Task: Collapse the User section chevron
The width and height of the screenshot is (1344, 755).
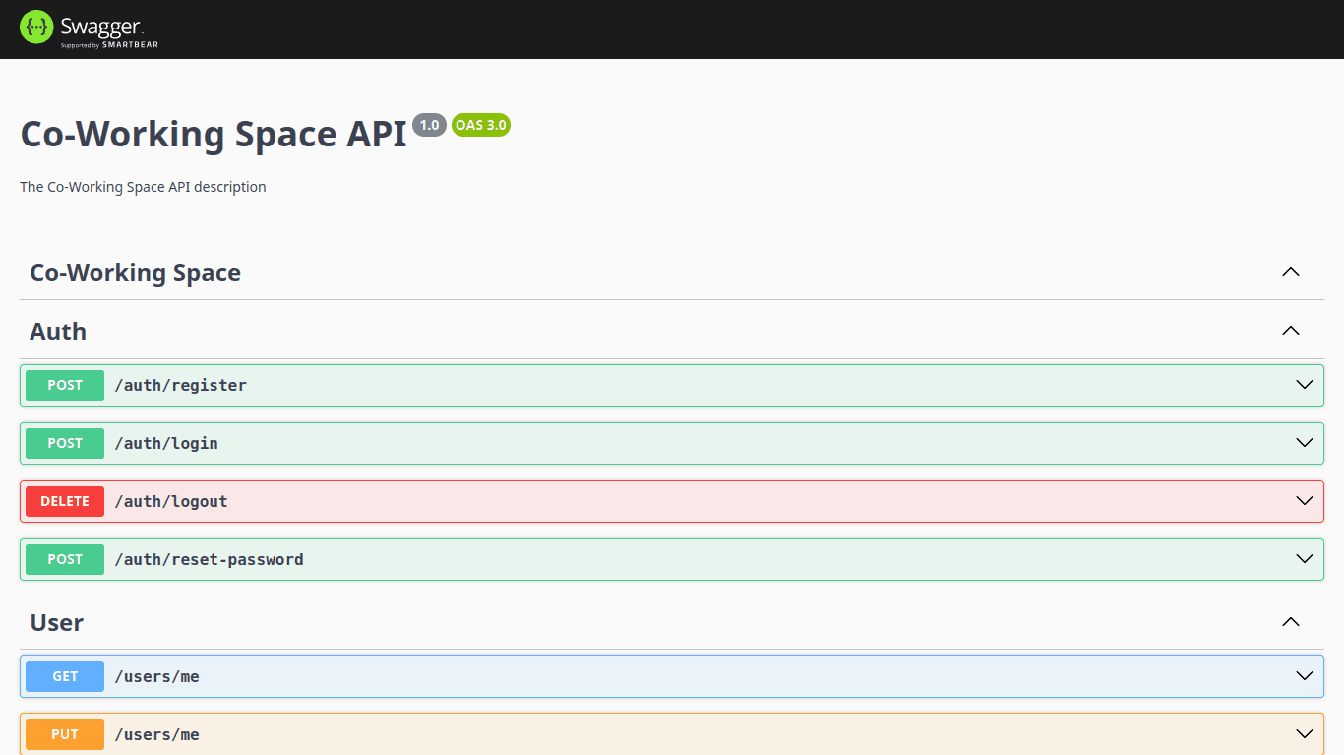Action: (x=1291, y=622)
